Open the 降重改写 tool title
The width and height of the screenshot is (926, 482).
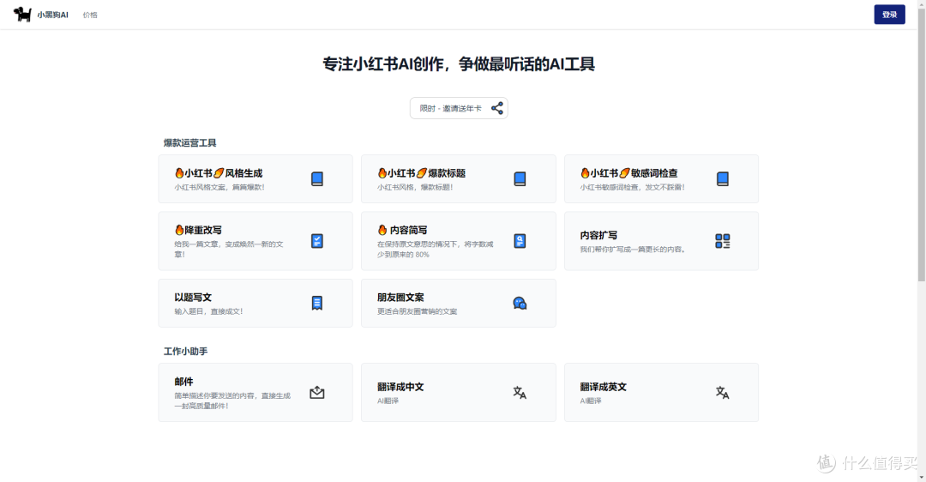pyautogui.click(x=198, y=230)
